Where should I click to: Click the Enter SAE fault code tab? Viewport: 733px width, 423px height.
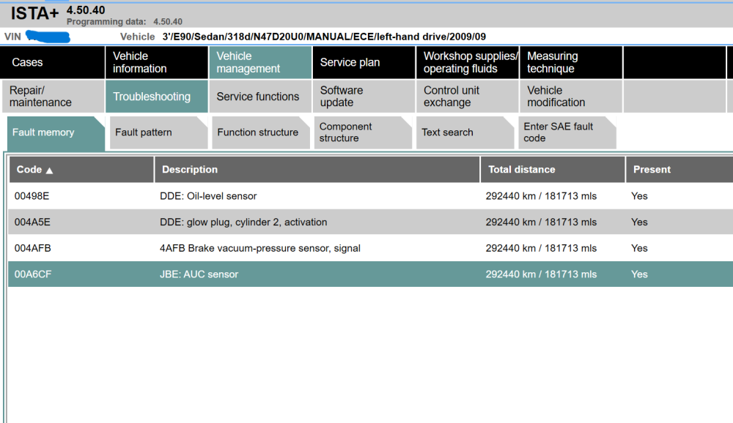click(559, 132)
